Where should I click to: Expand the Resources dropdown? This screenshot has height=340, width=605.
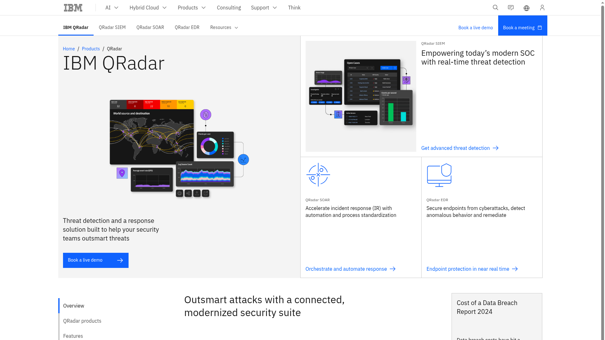(224, 27)
